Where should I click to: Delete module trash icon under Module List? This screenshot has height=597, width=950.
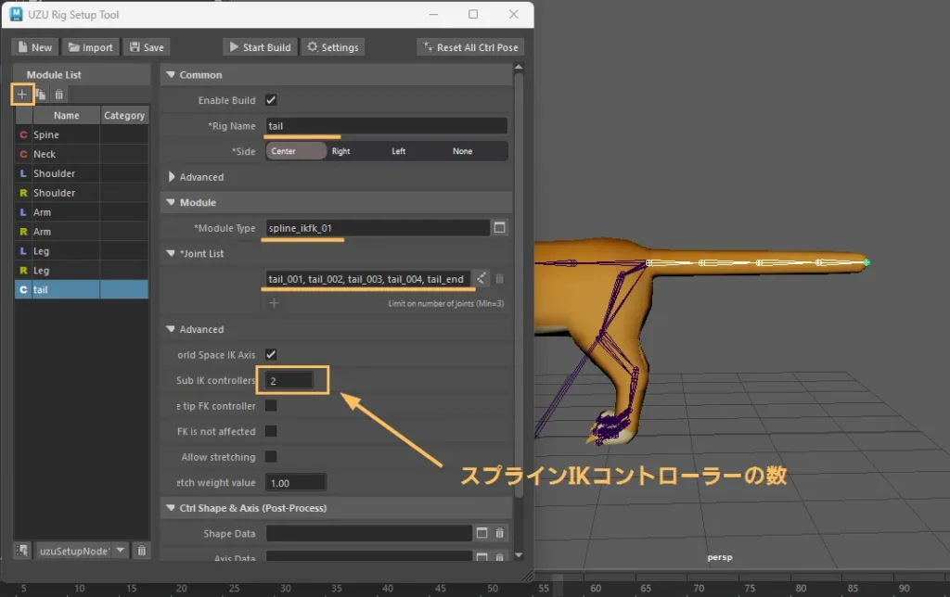pyautogui.click(x=58, y=95)
